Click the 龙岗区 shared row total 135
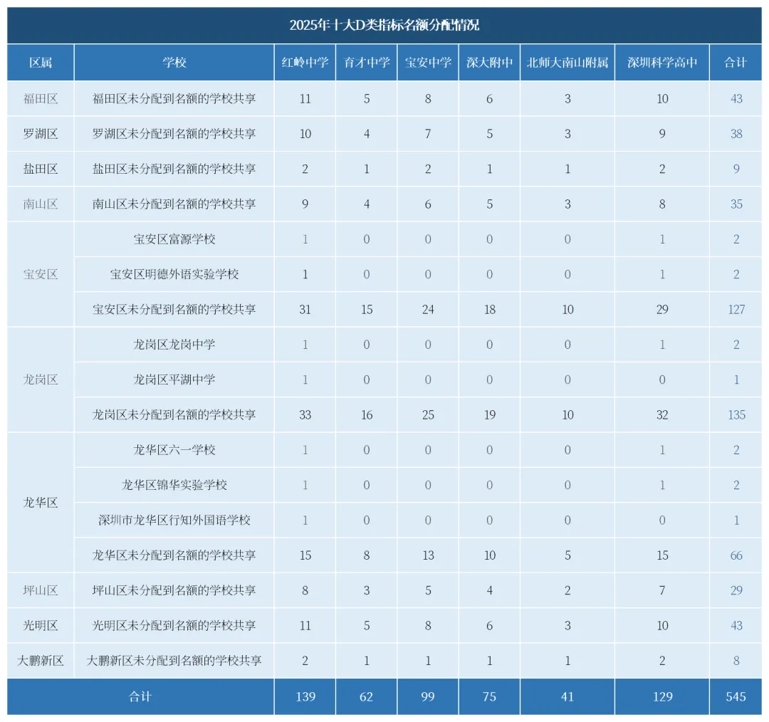Viewport: 769px width, 722px height. [x=736, y=415]
